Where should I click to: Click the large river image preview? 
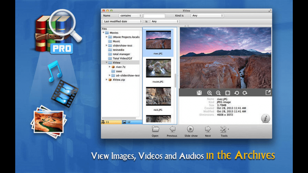(226, 58)
